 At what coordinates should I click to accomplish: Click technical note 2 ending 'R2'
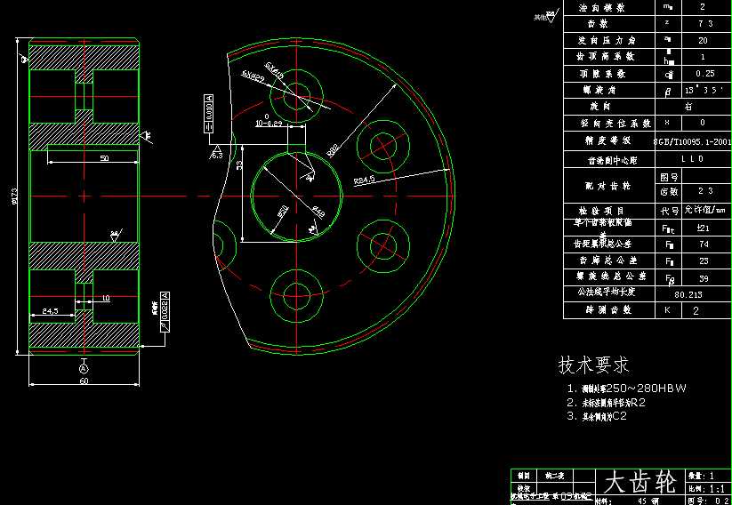607,403
